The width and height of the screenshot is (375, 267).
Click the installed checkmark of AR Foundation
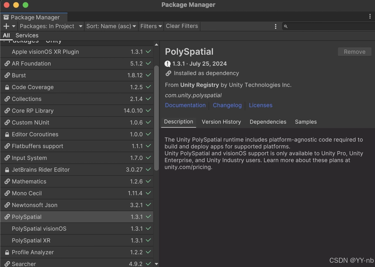tap(149, 63)
